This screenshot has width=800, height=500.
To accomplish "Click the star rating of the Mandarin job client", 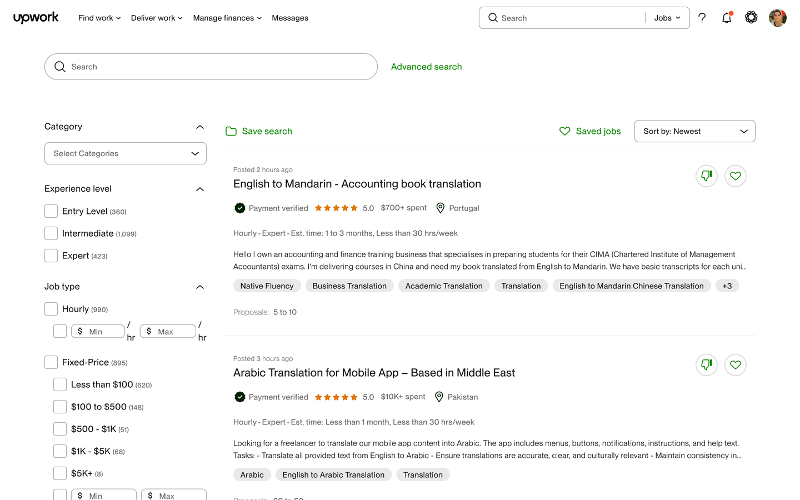I will (336, 208).
